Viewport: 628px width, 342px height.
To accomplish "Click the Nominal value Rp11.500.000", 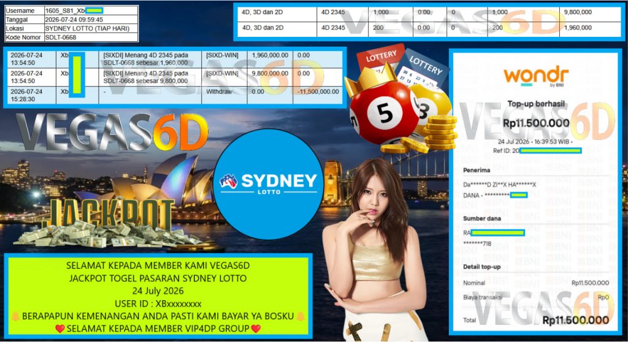I will [x=590, y=282].
